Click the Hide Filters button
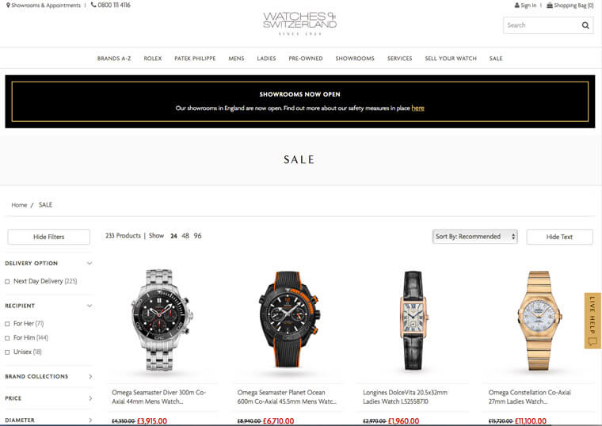Screen dimensions: 602x426 [x=49, y=237]
